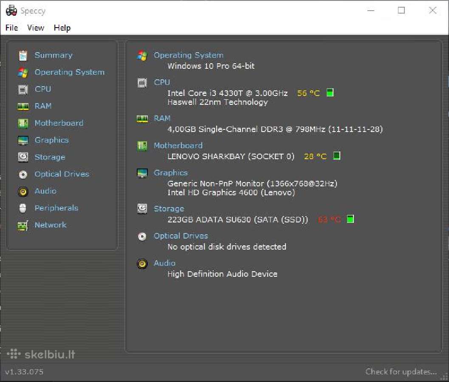Click '4,00GB Single-Channel DDR3' RAM text
Viewport: 449px width, 382px height.
click(x=225, y=129)
